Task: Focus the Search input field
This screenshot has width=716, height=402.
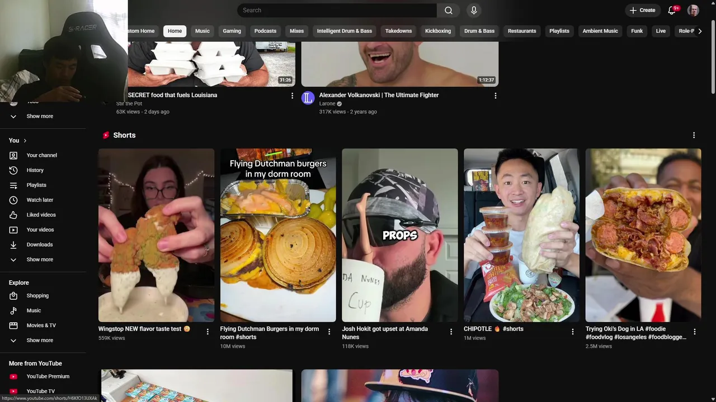Action: pyautogui.click(x=337, y=10)
